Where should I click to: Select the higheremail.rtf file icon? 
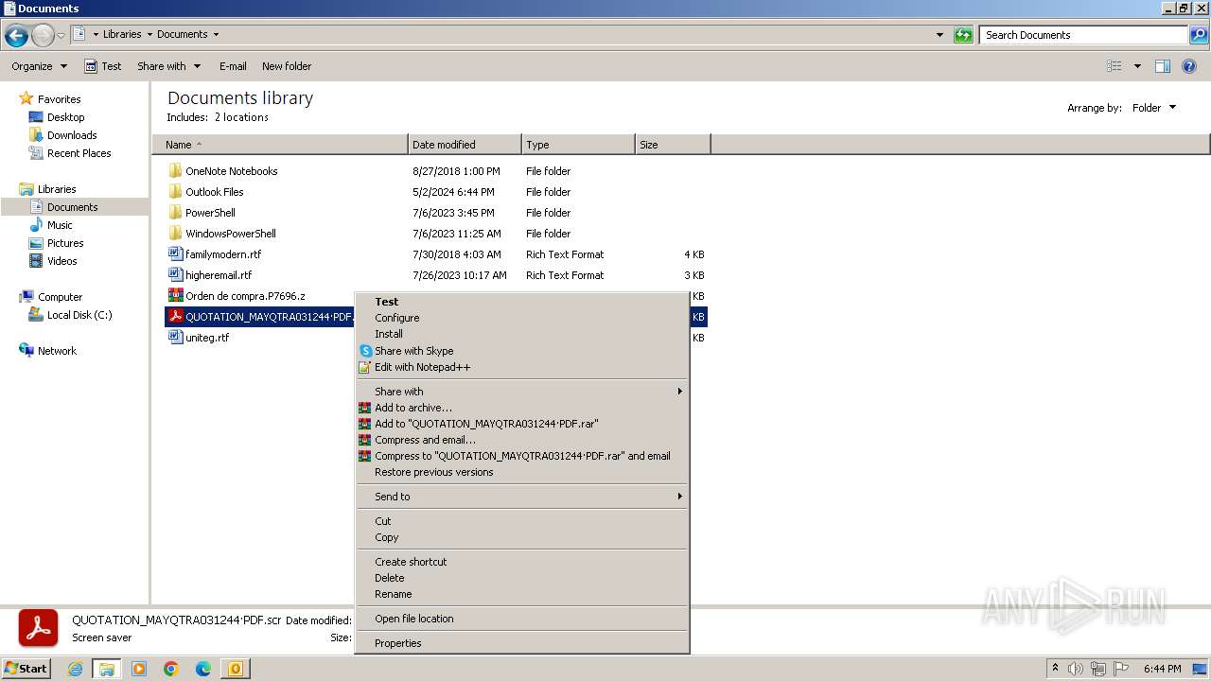coord(175,275)
